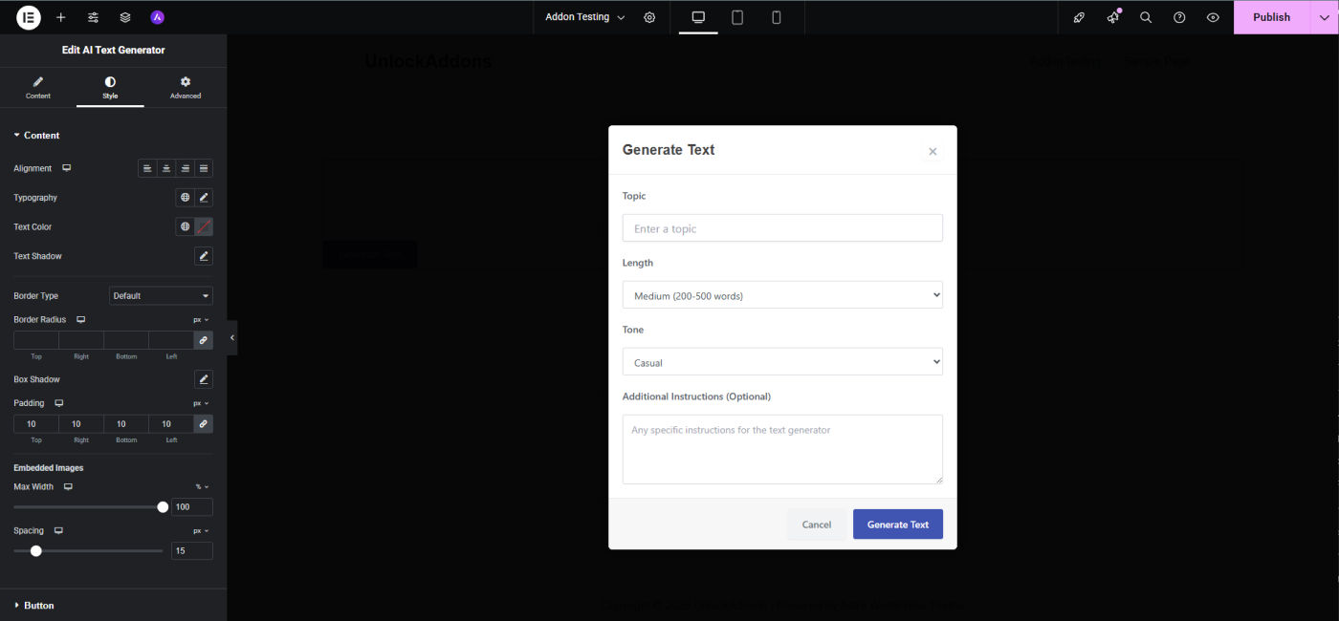This screenshot has height=621, width=1339.
Task: Open the Help question mark icon
Action: point(1179,17)
